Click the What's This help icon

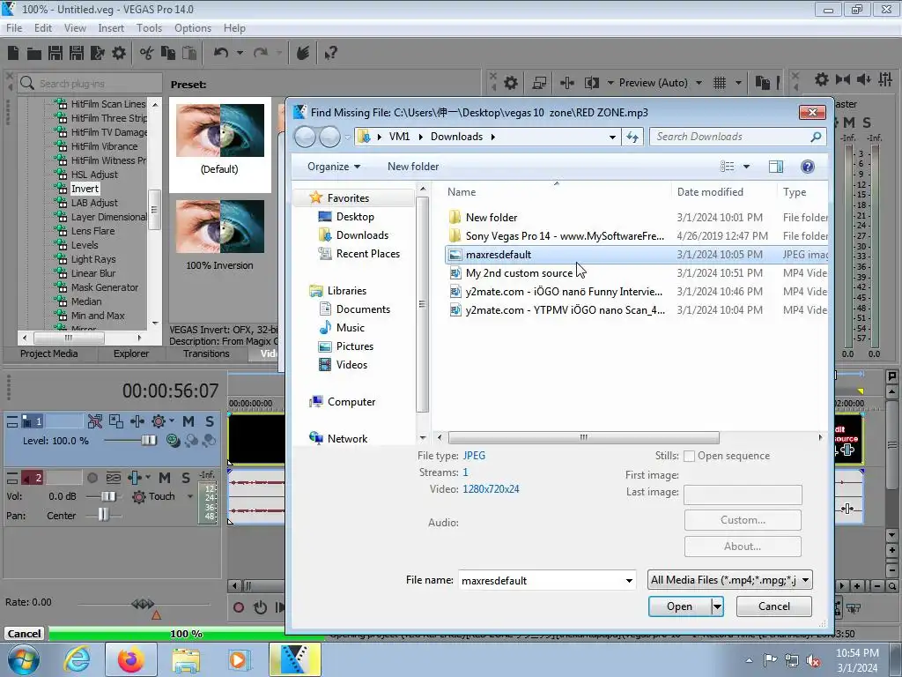(x=330, y=53)
